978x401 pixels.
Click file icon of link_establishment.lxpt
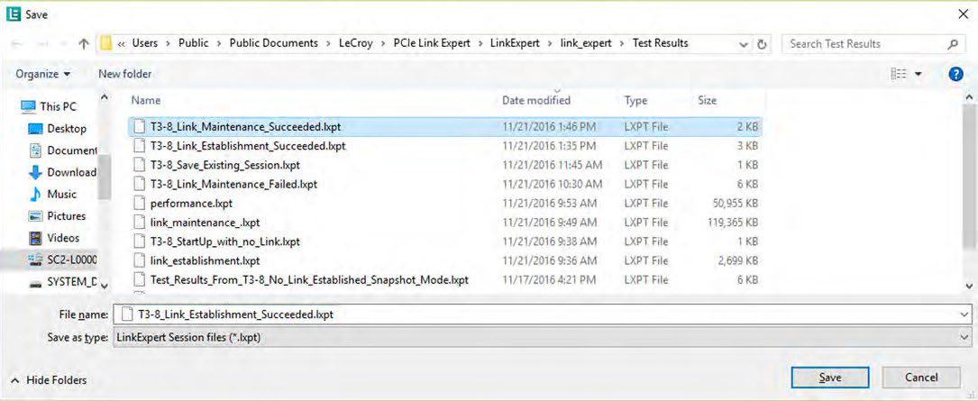point(139,260)
